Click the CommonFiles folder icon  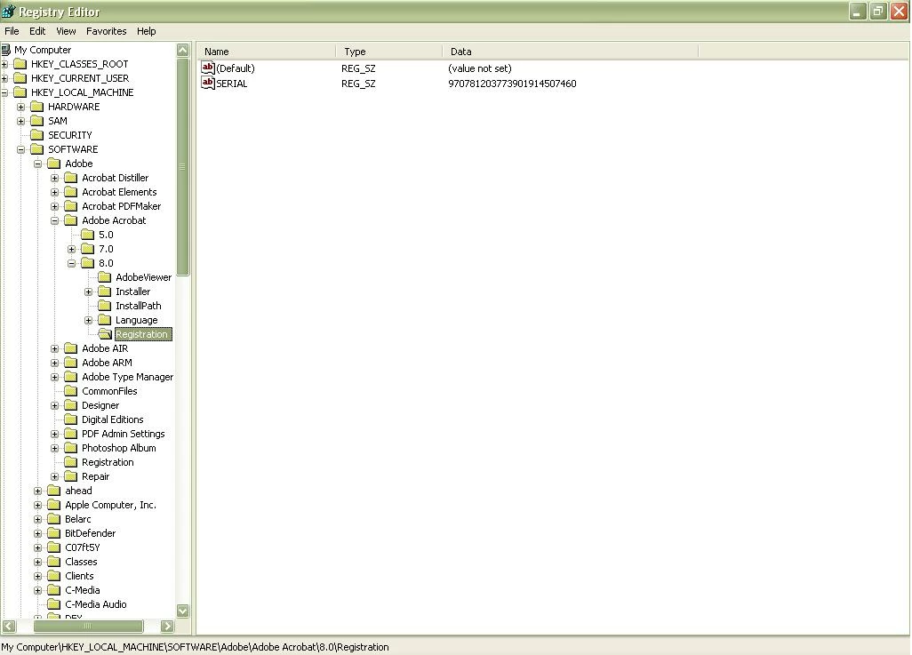pyautogui.click(x=71, y=391)
